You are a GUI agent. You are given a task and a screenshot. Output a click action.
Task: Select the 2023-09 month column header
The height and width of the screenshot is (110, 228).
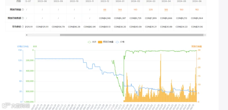point(58,1)
